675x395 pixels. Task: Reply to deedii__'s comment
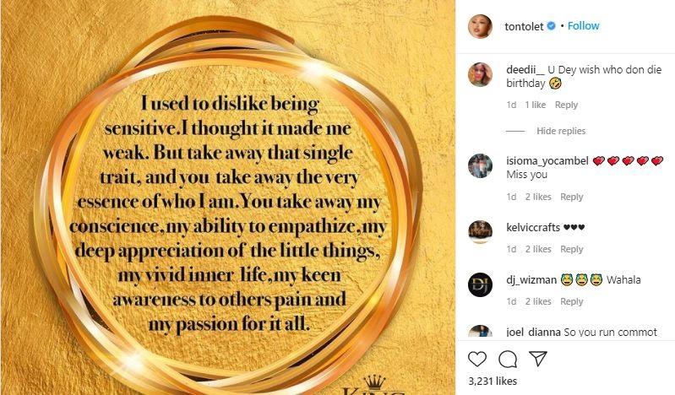[x=566, y=106]
